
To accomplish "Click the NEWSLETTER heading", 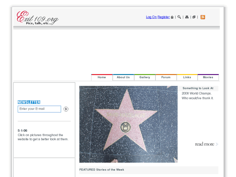I will tap(29, 102).
